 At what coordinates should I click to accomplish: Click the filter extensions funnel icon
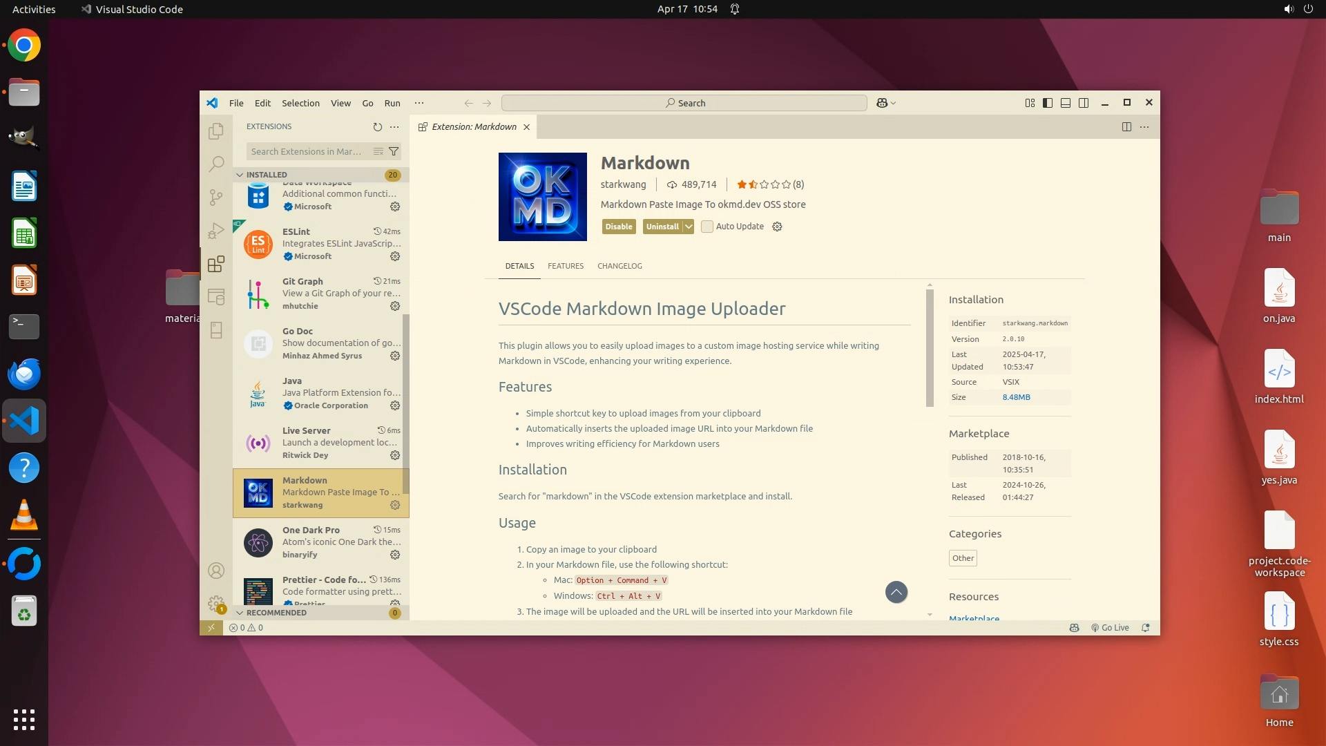(x=394, y=151)
